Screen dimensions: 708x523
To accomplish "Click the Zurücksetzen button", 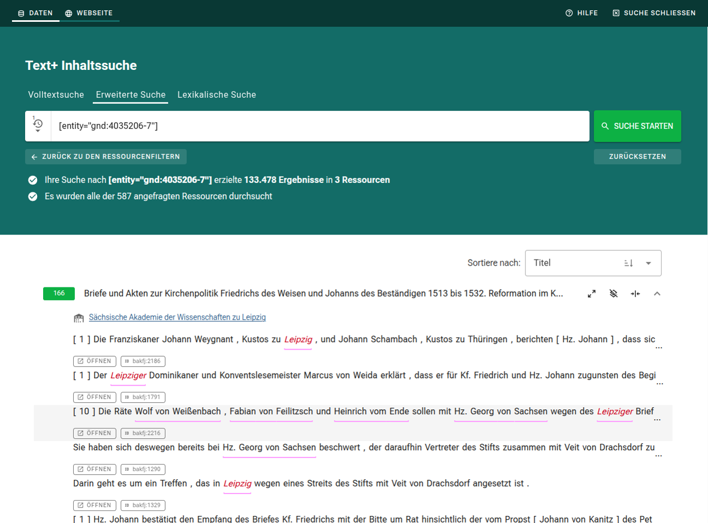I will (x=638, y=157).
